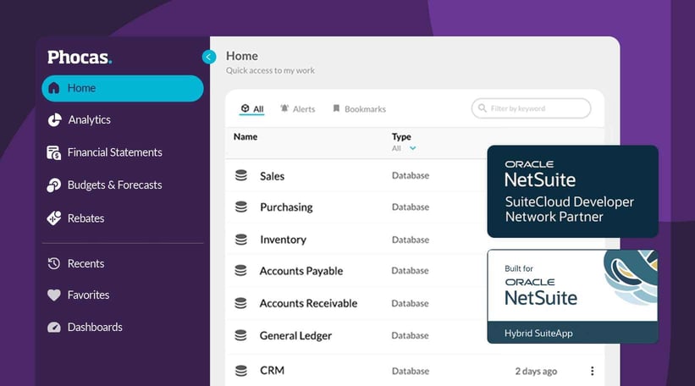695x386 pixels.
Task: Click the Budgets & Forecasts icon
Action: point(53,185)
